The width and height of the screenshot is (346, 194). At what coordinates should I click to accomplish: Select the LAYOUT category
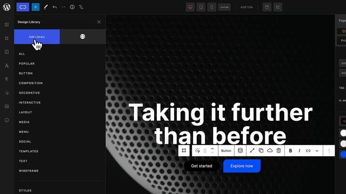[x=25, y=112]
